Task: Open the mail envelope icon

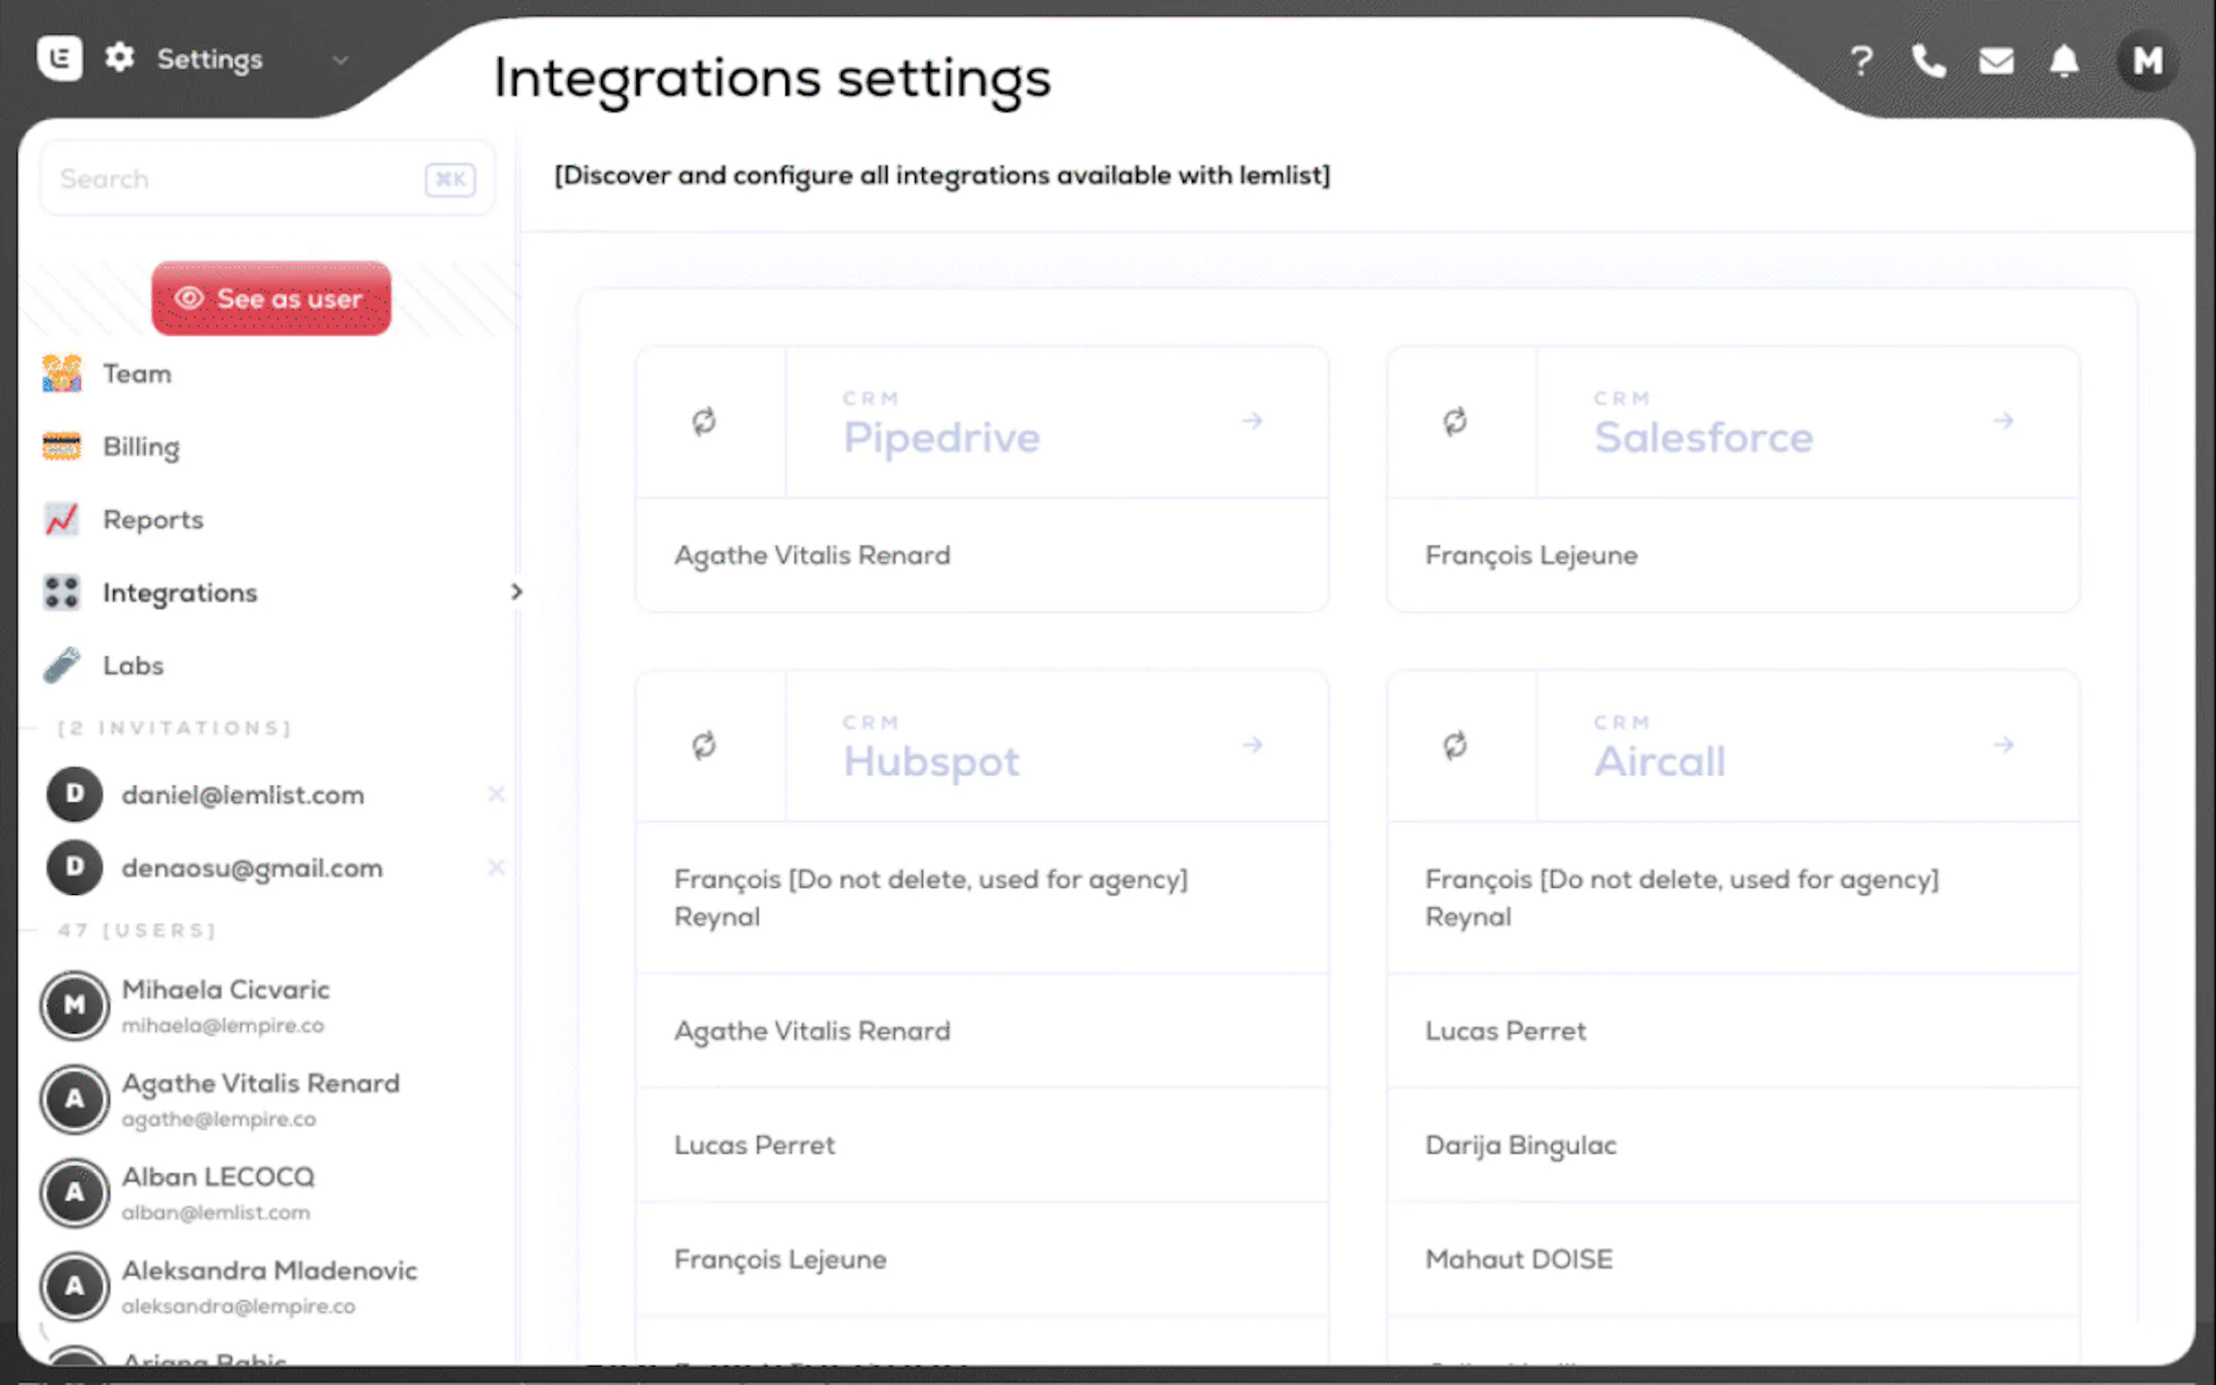Action: (x=1996, y=61)
